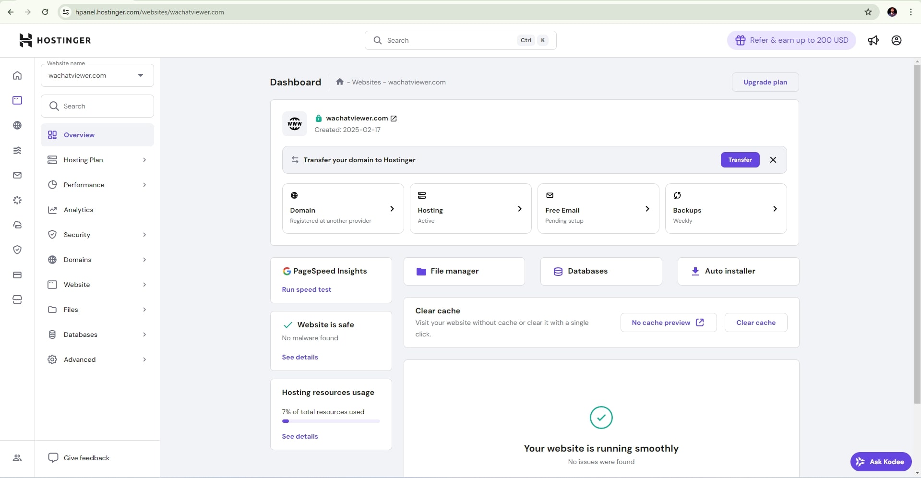Image resolution: width=921 pixels, height=478 pixels.
Task: Open external link icon beside wachatviewer.com
Action: tap(394, 119)
